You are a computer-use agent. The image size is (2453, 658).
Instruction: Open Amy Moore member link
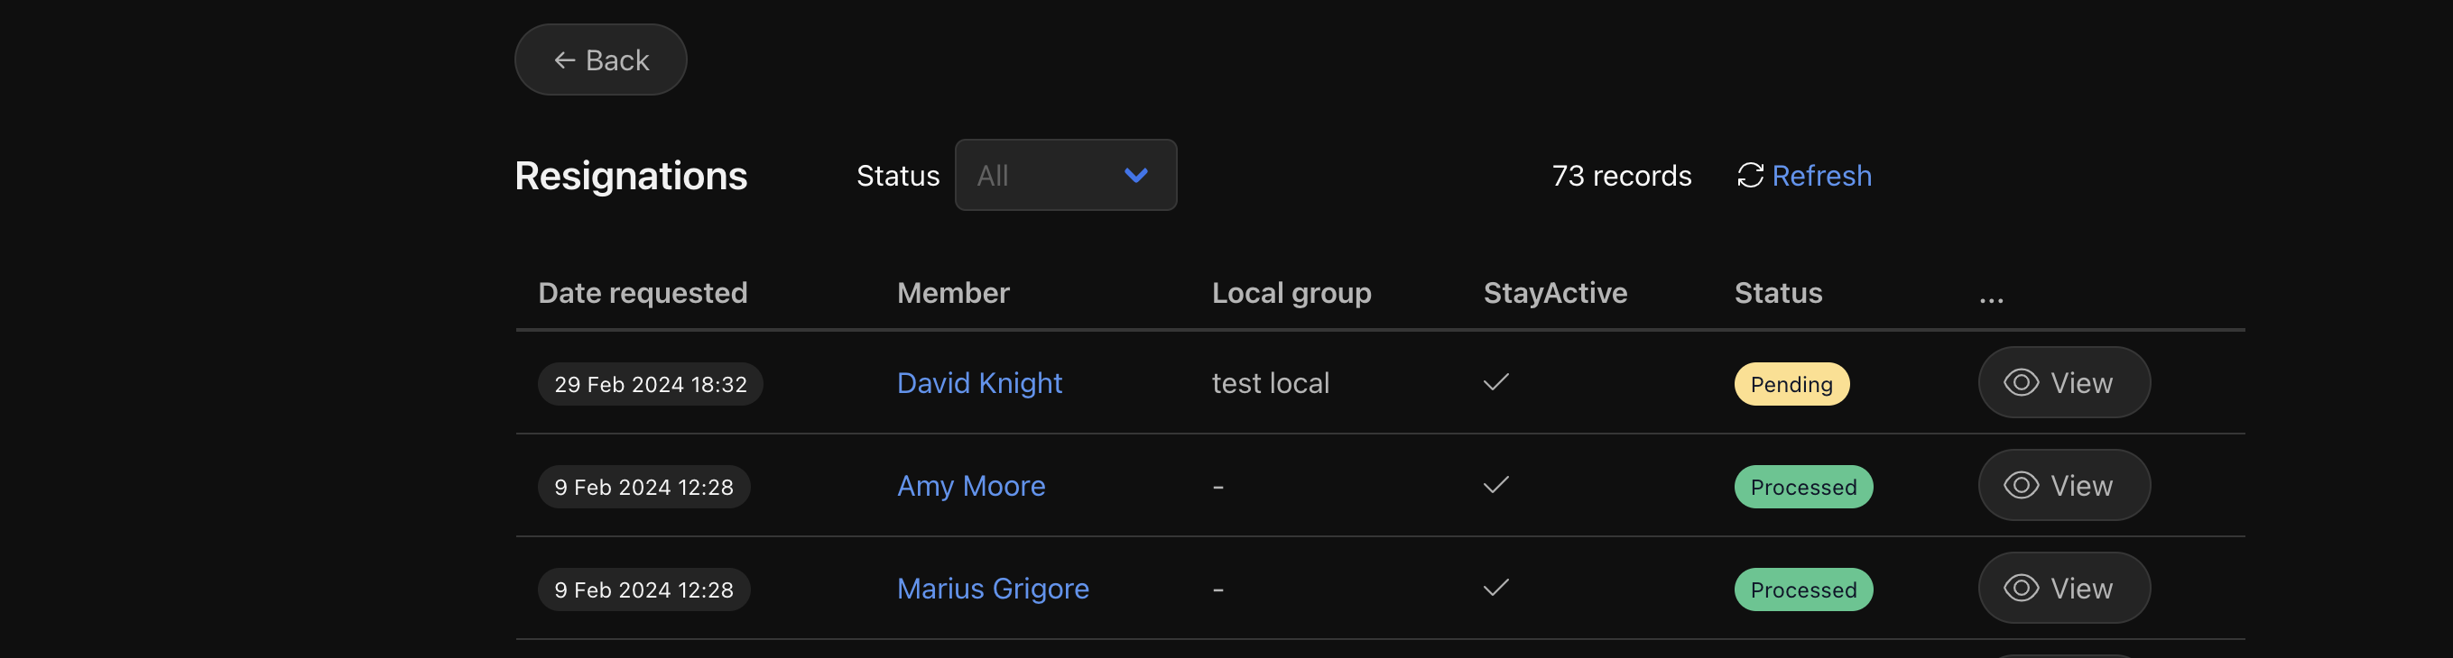pos(970,486)
